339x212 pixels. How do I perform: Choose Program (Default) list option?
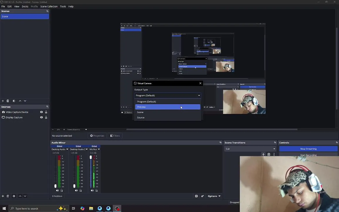(167, 102)
